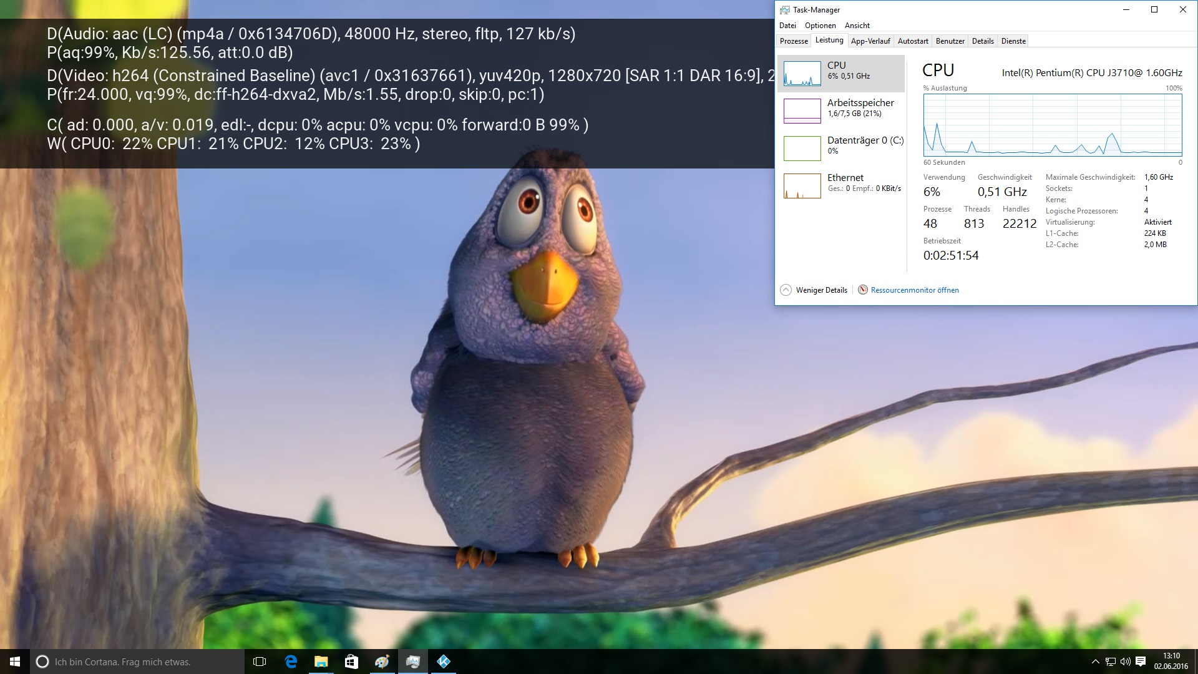Click the Cortana circle icon
Image resolution: width=1198 pixels, height=674 pixels.
[x=42, y=662]
